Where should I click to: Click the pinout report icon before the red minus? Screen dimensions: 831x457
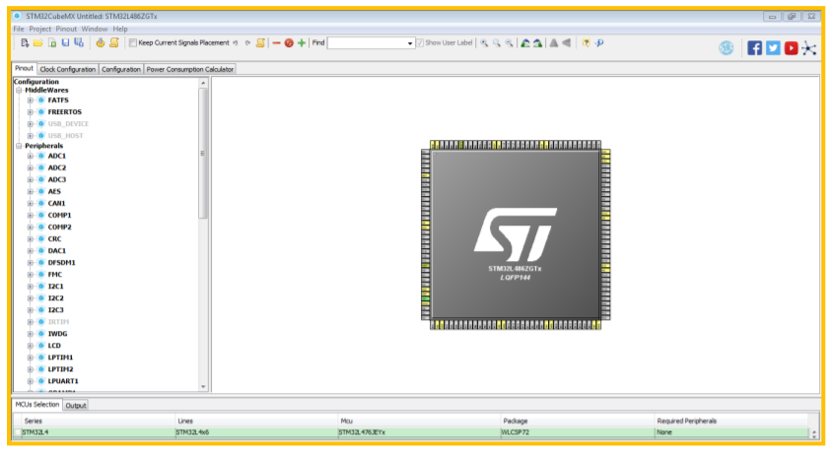(260, 43)
